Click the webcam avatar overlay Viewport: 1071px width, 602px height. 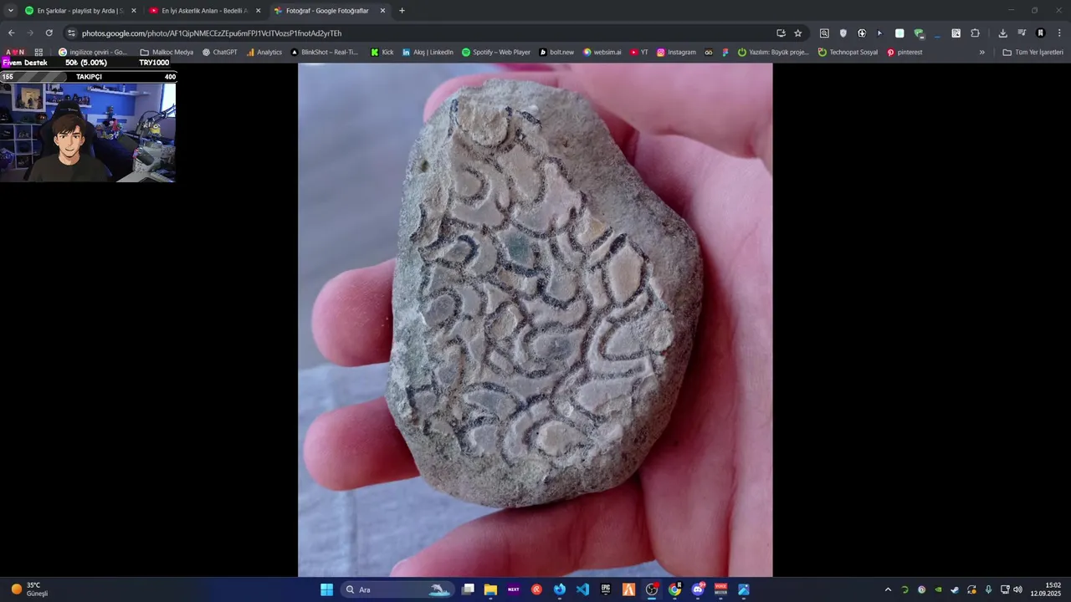point(88,132)
